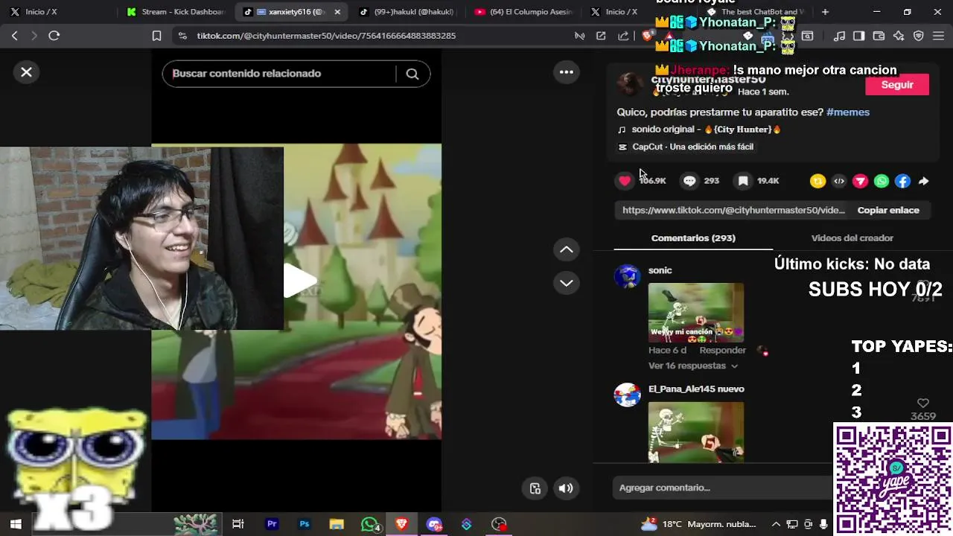Screen dimensions: 953x536
Task: Close the xanxiety616 tab
Action: (x=337, y=12)
